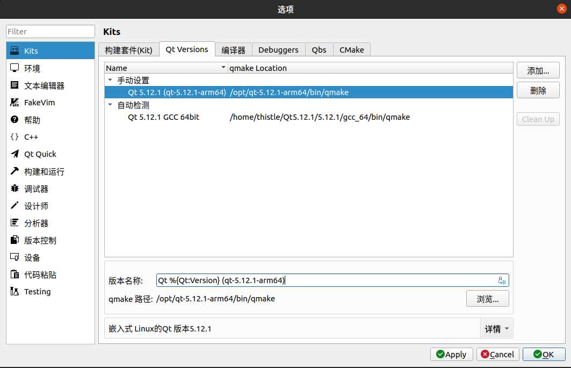Open the 调试器 bug icon
This screenshot has width=571, height=368.
coord(15,189)
